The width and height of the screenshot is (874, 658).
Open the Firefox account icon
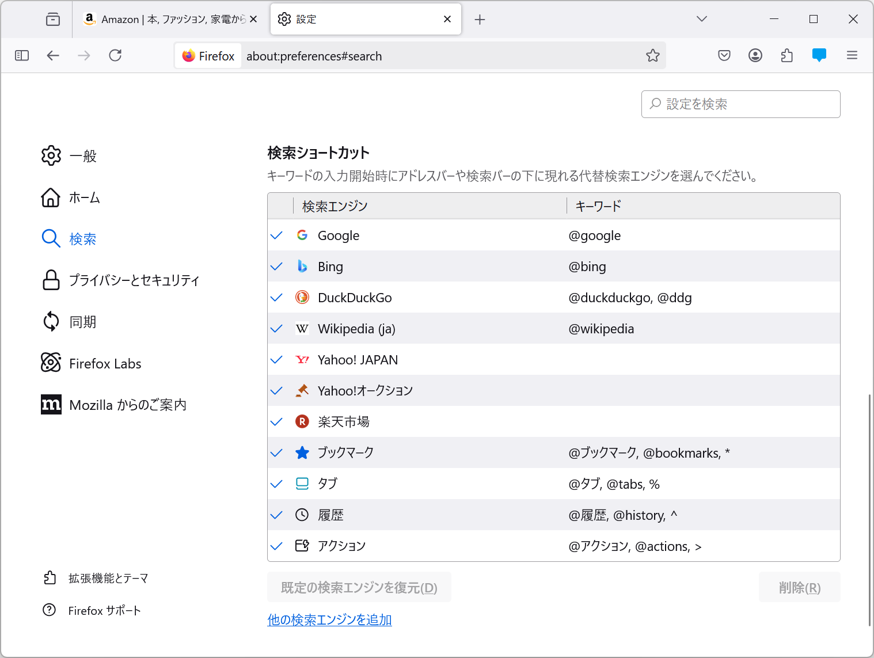pos(755,55)
